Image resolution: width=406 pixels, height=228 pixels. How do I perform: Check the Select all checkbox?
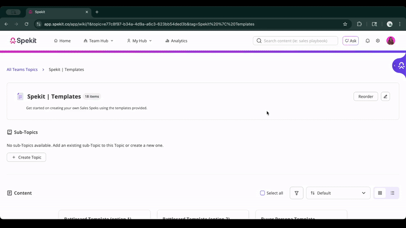tap(262, 193)
